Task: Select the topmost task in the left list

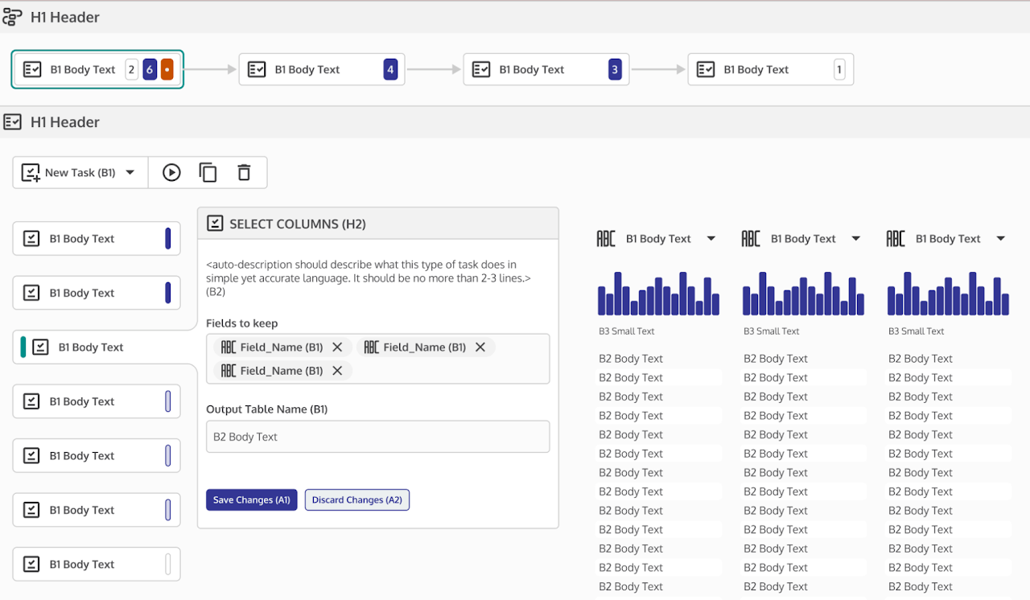Action: [97, 238]
